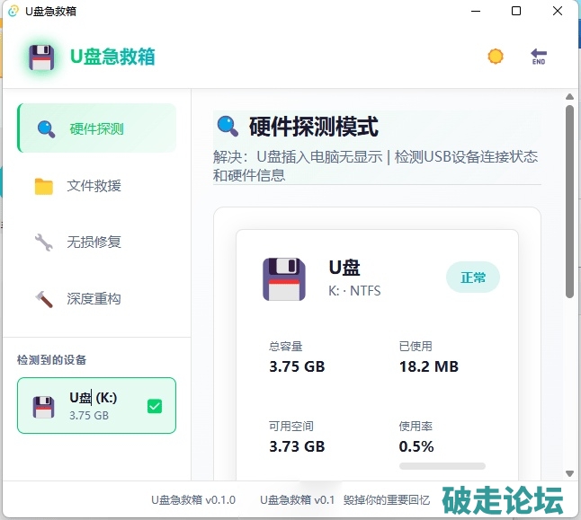The width and height of the screenshot is (581, 520).
Task: Click the vertical scrollbar thumb
Action: 569,202
